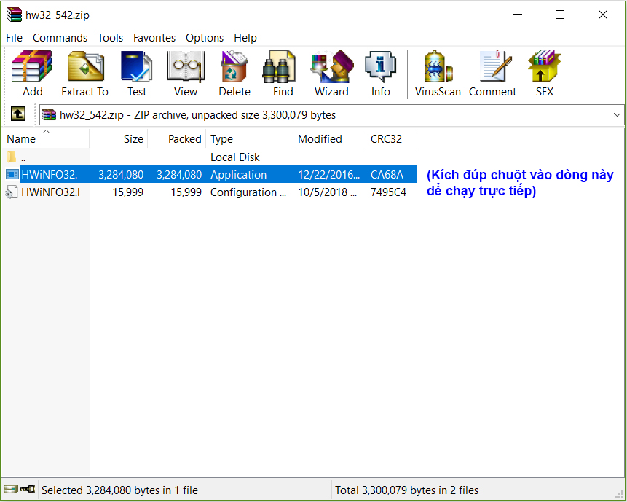Run VirusScan on the archive
The width and height of the screenshot is (627, 502).
(438, 73)
